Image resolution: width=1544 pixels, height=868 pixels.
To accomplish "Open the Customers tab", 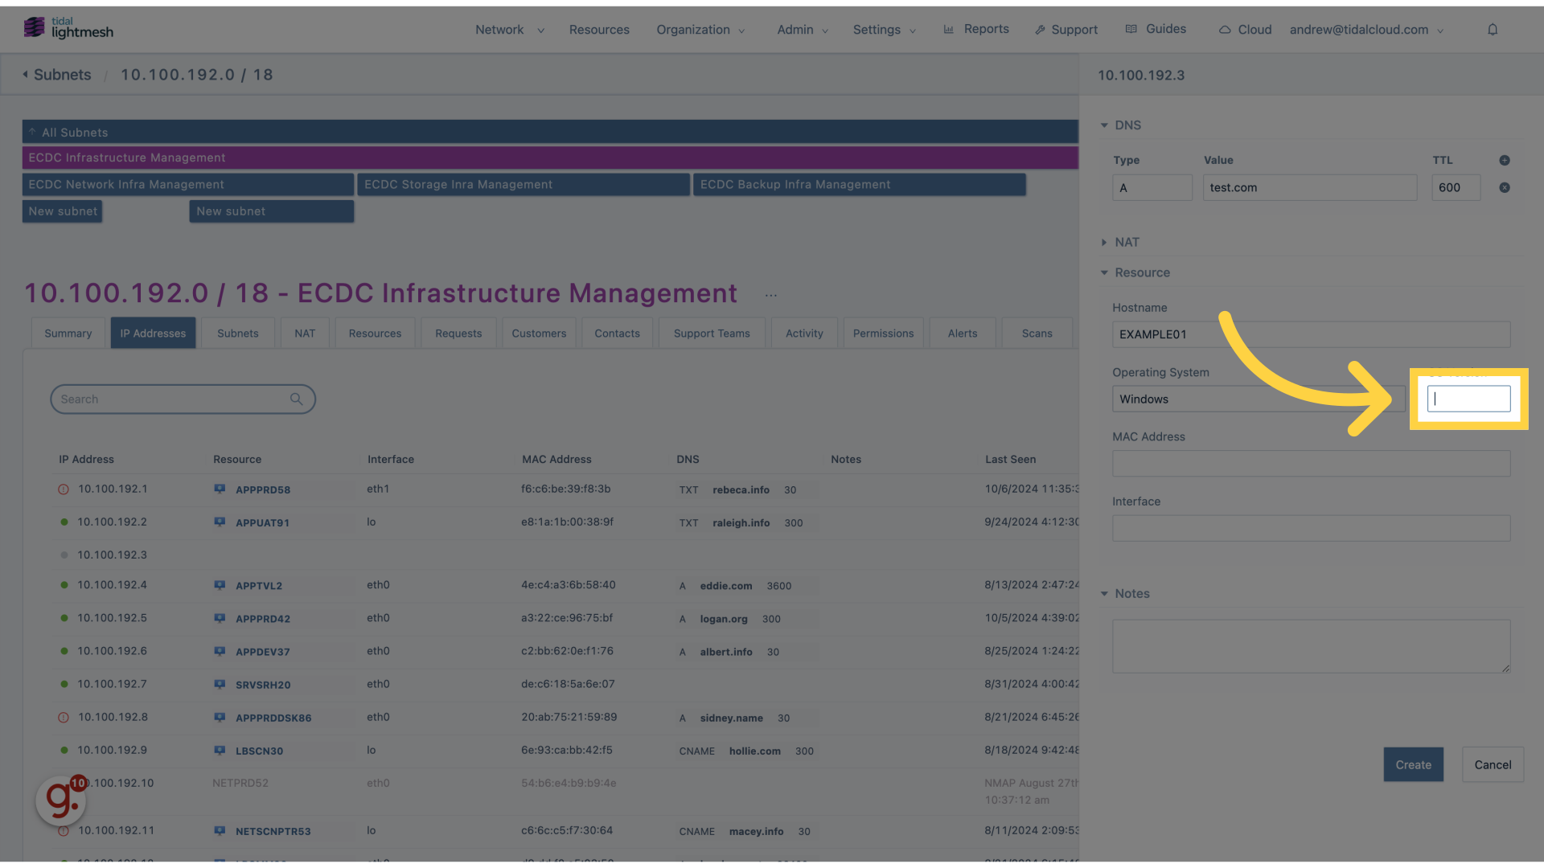I will click(x=539, y=334).
